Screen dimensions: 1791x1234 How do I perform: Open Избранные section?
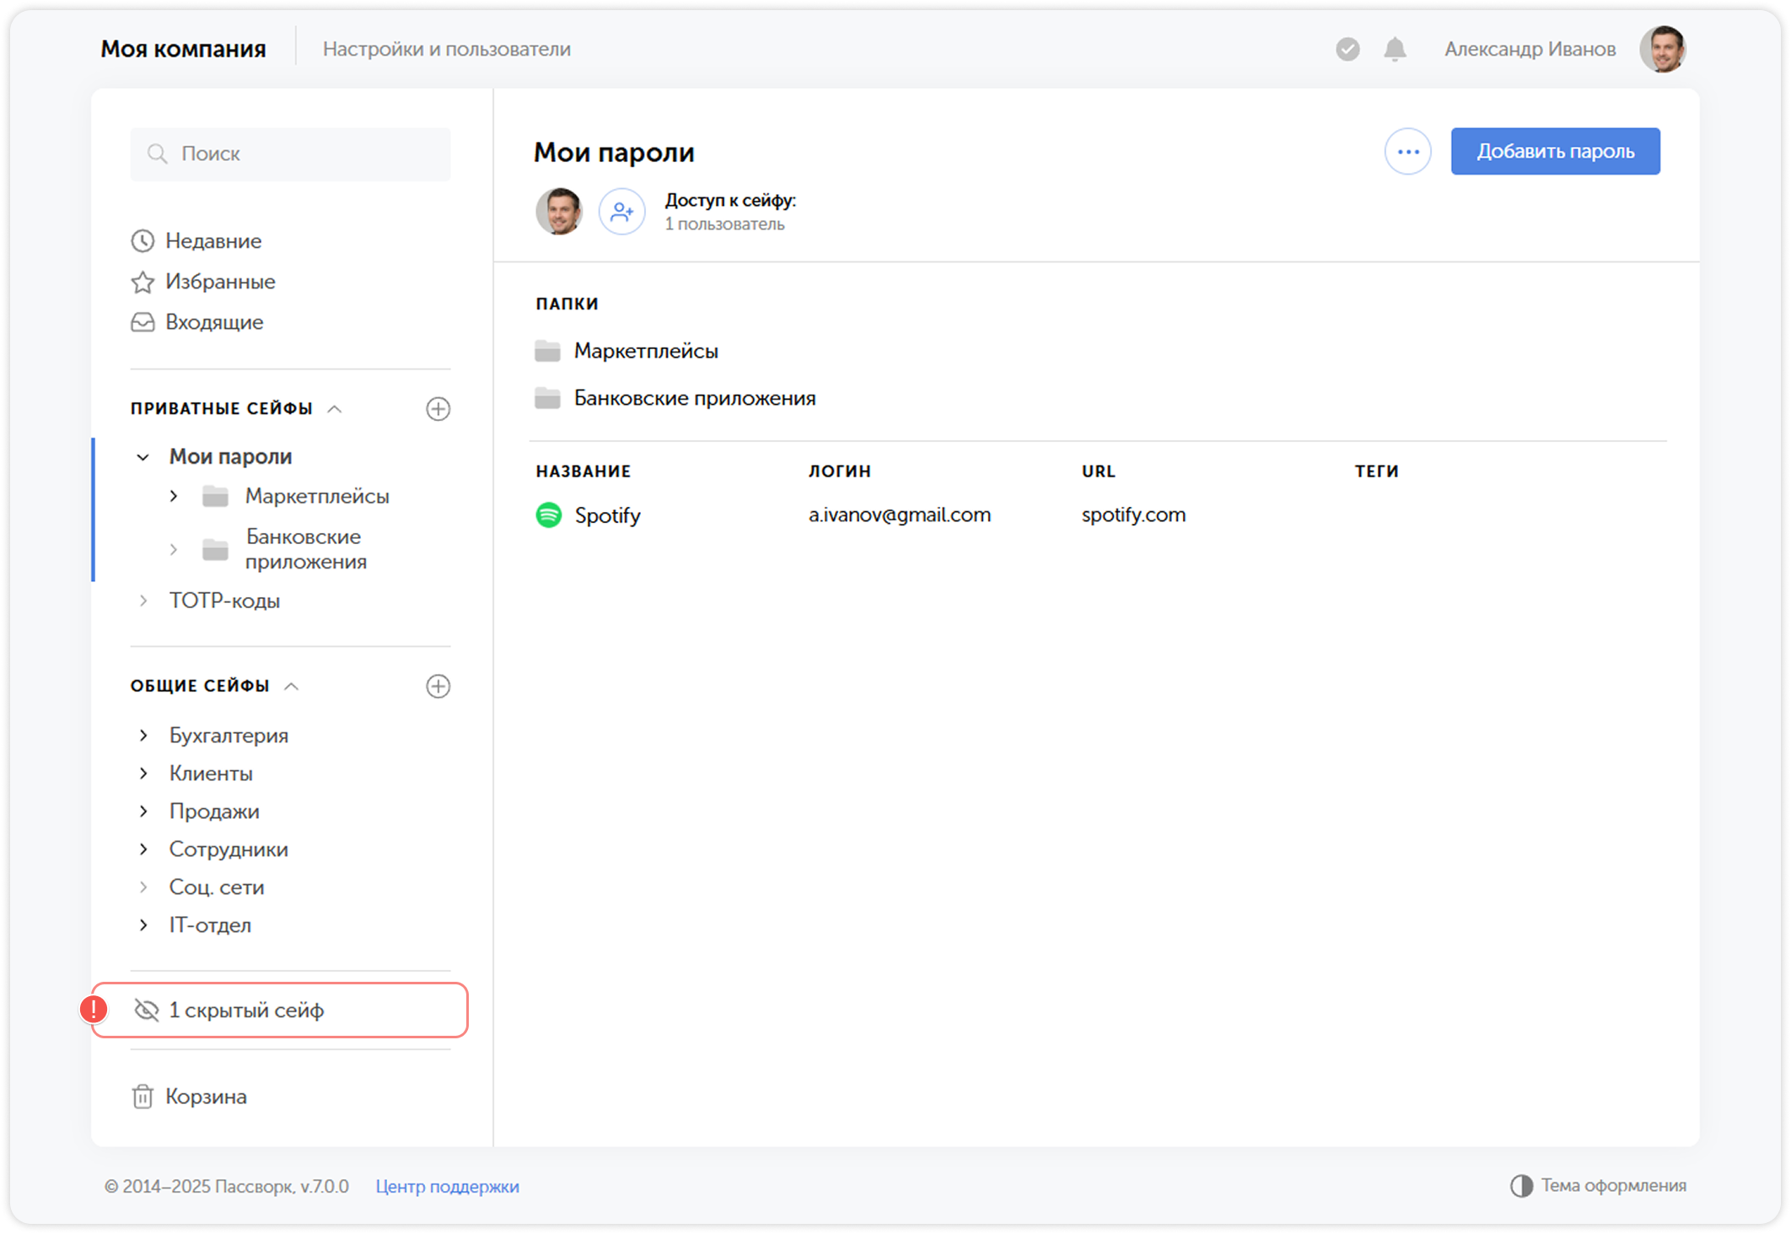(x=220, y=282)
